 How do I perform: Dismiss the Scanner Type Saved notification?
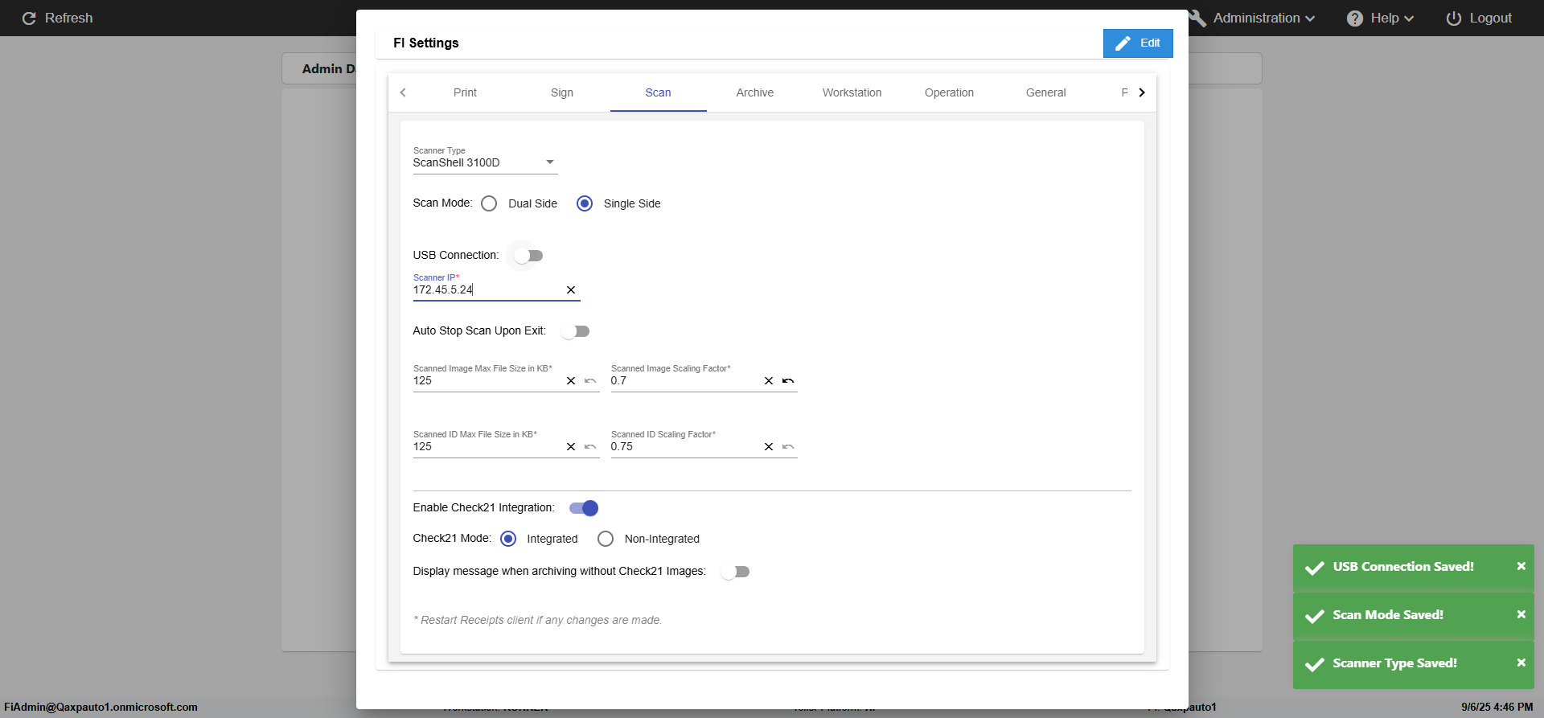pyautogui.click(x=1521, y=663)
